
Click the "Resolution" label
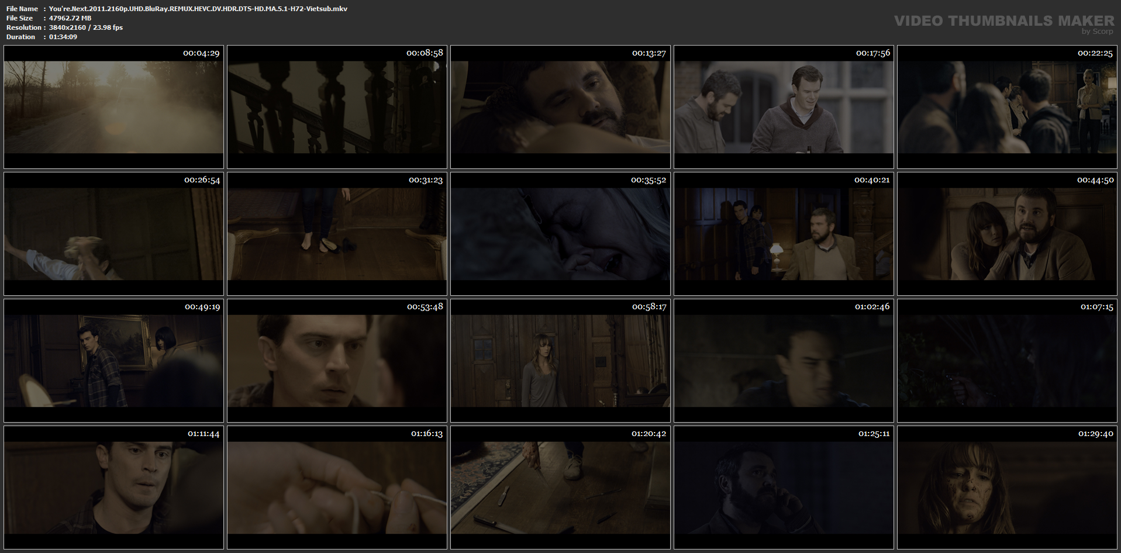click(x=24, y=27)
